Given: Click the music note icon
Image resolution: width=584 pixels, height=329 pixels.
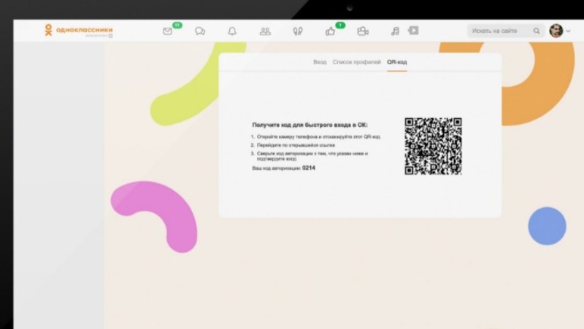Looking at the screenshot, I should click(x=395, y=31).
